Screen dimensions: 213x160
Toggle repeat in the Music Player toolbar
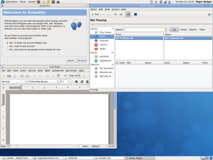point(115,14)
